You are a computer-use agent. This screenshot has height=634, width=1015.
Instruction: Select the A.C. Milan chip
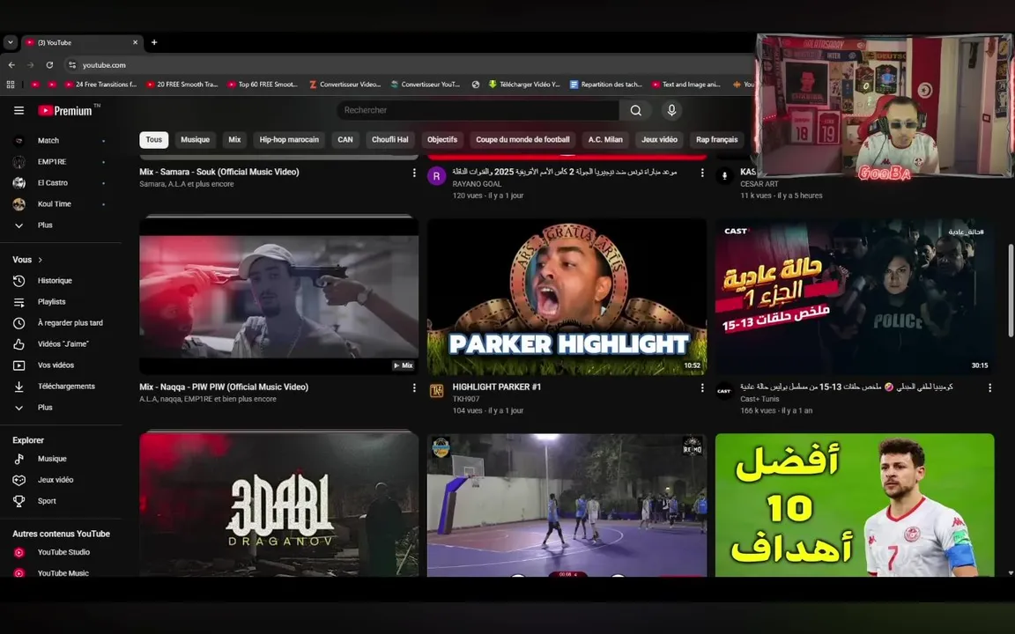[x=605, y=140]
